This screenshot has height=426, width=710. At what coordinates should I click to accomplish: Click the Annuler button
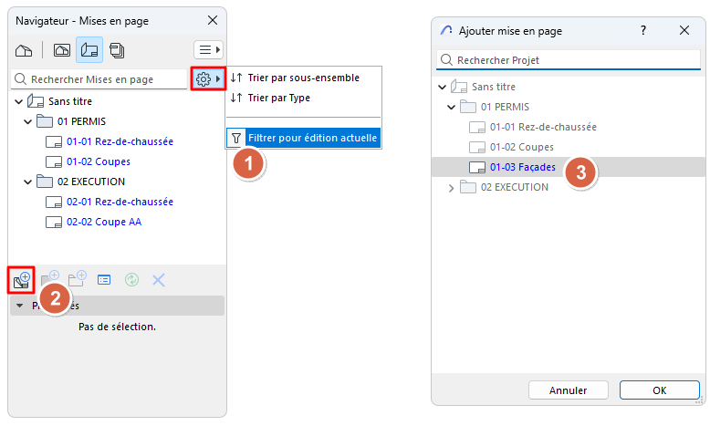click(x=568, y=390)
